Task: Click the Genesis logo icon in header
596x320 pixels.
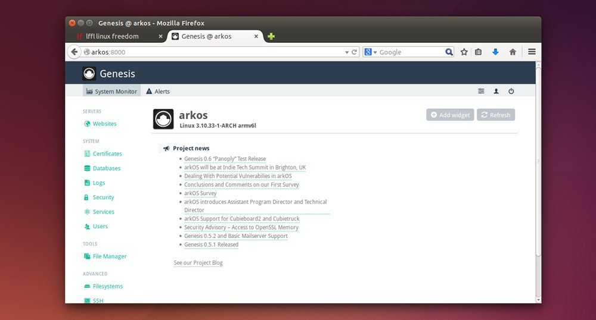Action: (89, 74)
